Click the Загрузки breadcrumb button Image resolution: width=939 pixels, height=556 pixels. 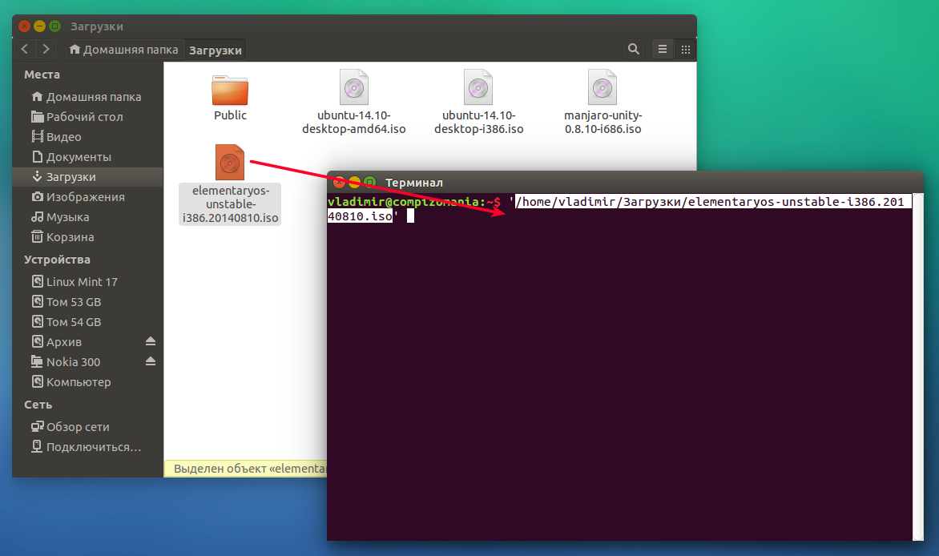tap(216, 50)
